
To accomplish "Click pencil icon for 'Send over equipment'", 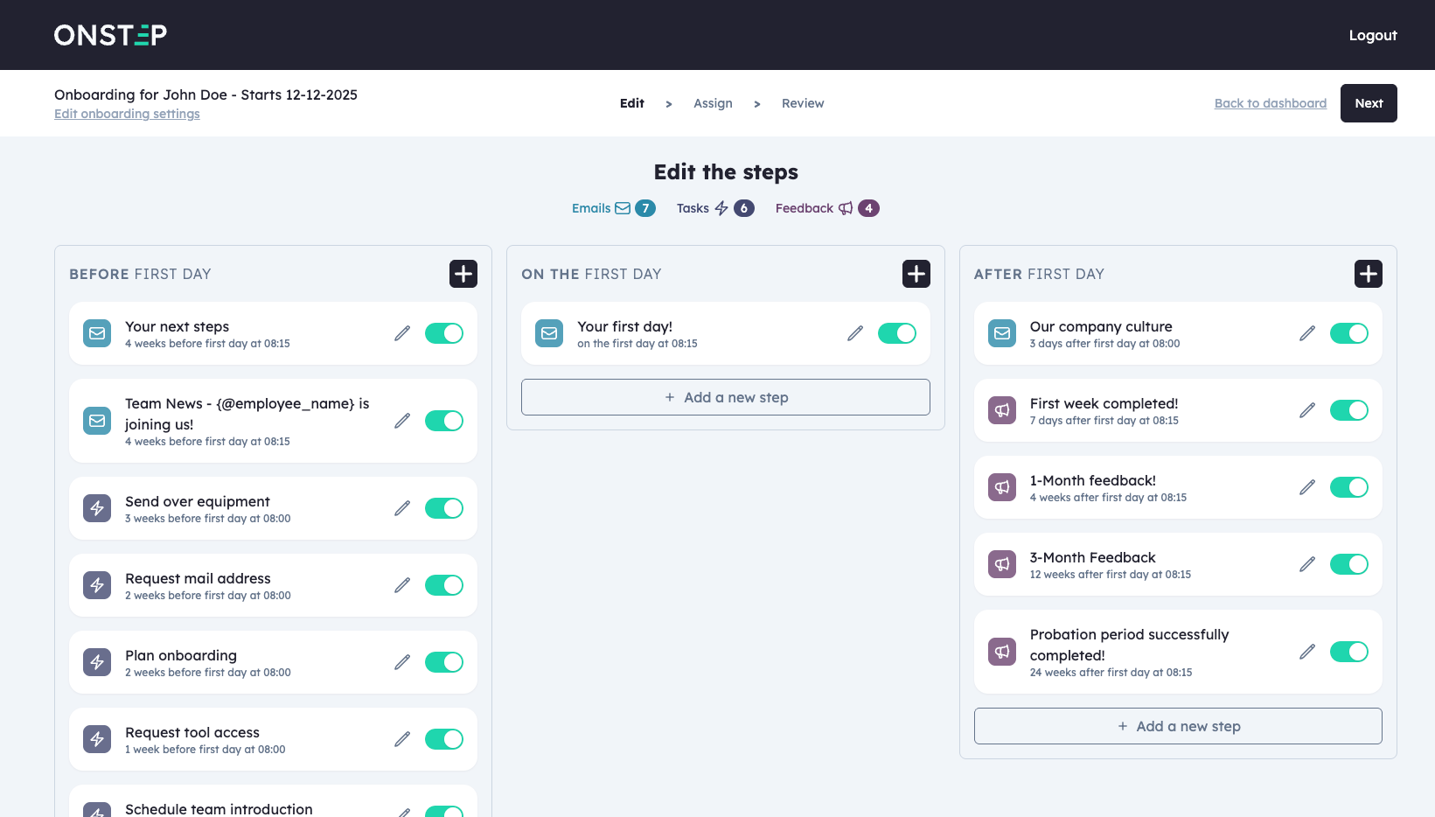I will (x=402, y=508).
